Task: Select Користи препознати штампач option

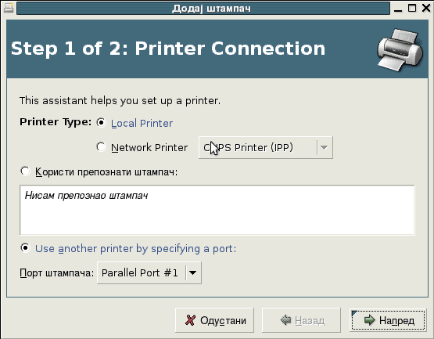Action: click(25, 171)
